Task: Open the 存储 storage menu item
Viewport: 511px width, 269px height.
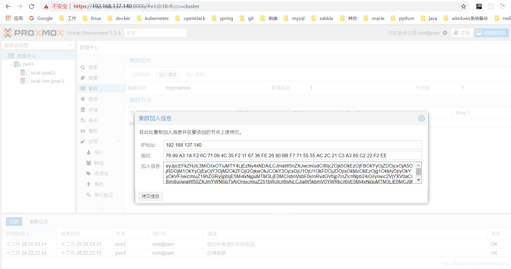Action: click(101, 110)
